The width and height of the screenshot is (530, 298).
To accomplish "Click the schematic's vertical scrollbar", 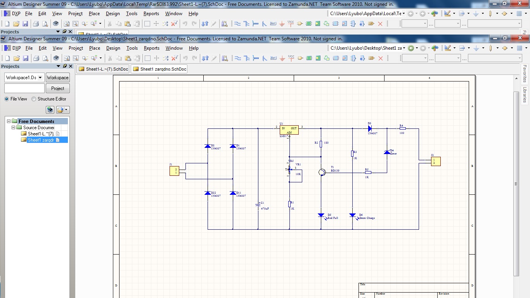I will [x=516, y=184].
